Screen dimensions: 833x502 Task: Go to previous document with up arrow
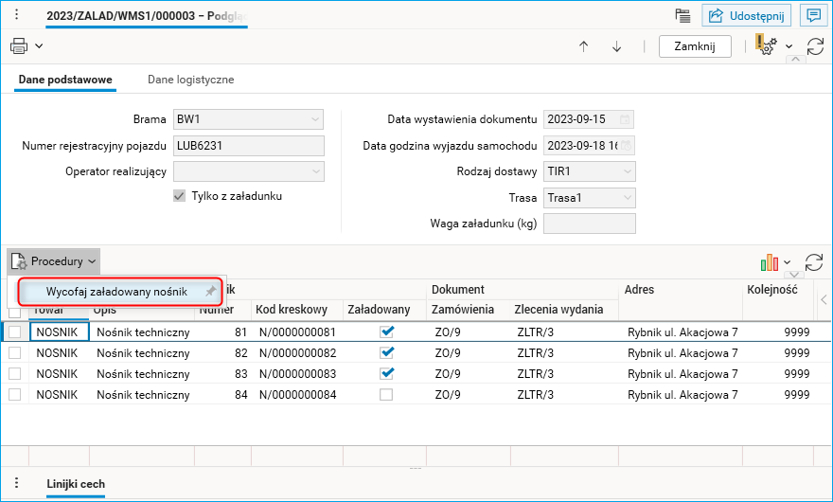(583, 46)
